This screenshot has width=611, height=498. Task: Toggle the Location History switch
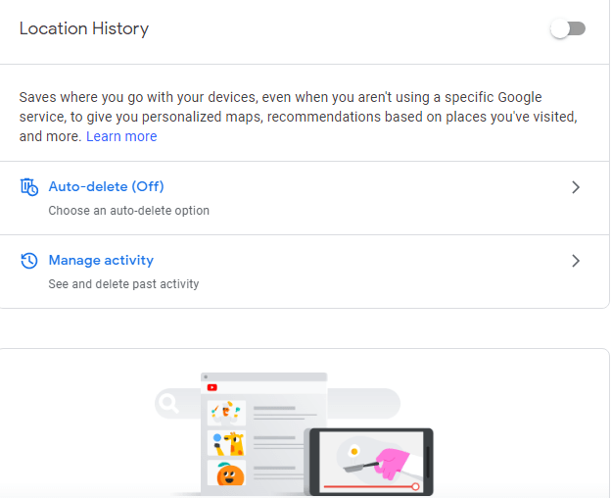pos(568,28)
